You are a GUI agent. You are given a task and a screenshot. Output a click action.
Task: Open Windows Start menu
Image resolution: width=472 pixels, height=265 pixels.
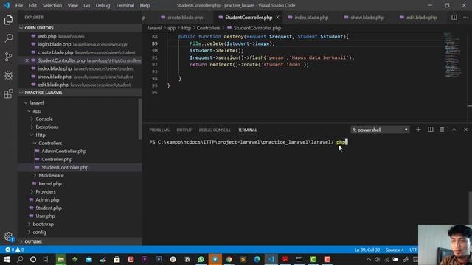pyautogui.click(x=7, y=259)
